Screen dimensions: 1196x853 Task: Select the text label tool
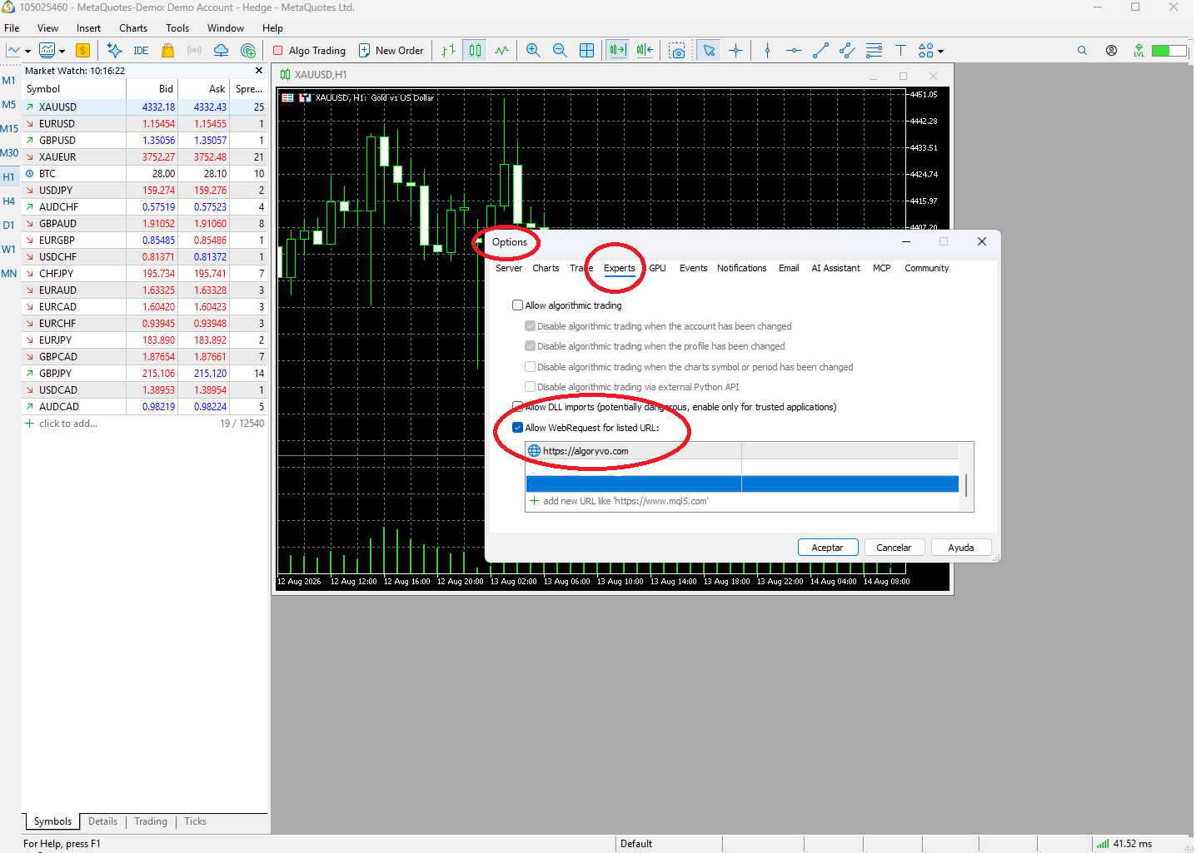tap(900, 51)
